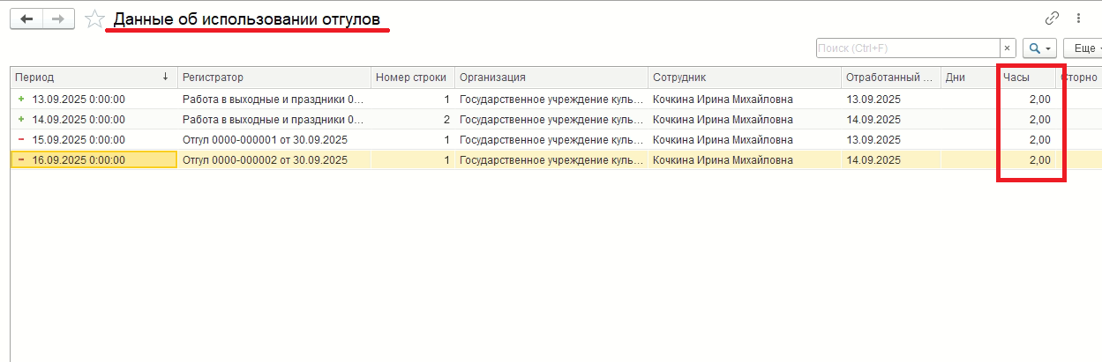
Task: Select the Отработанный date 13.09.2025 in the Отгул 0000-000001 row
Action: [x=891, y=139]
